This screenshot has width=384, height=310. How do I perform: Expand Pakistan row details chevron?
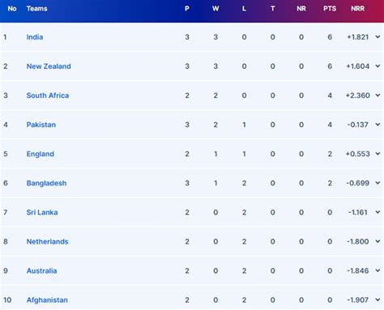point(378,125)
